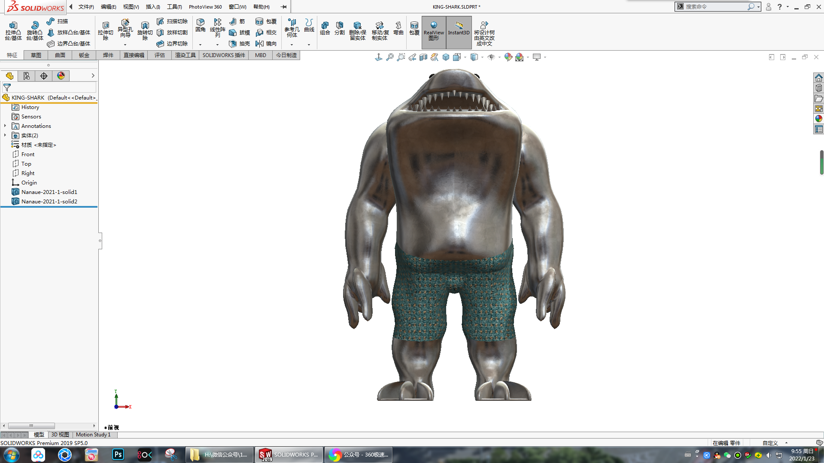Open the 异型孔向导 hole wizard

125,28
